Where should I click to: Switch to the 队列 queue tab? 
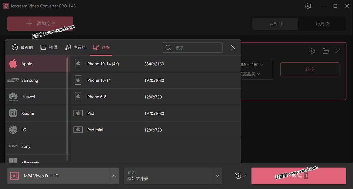click(275, 24)
